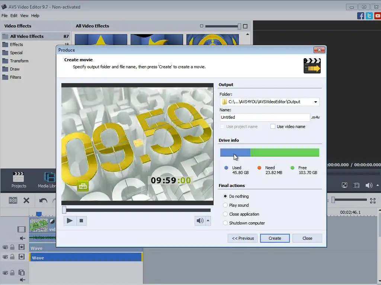Click the Name input field containing Untitled
The image size is (381, 285).
pyautogui.click(x=265, y=117)
